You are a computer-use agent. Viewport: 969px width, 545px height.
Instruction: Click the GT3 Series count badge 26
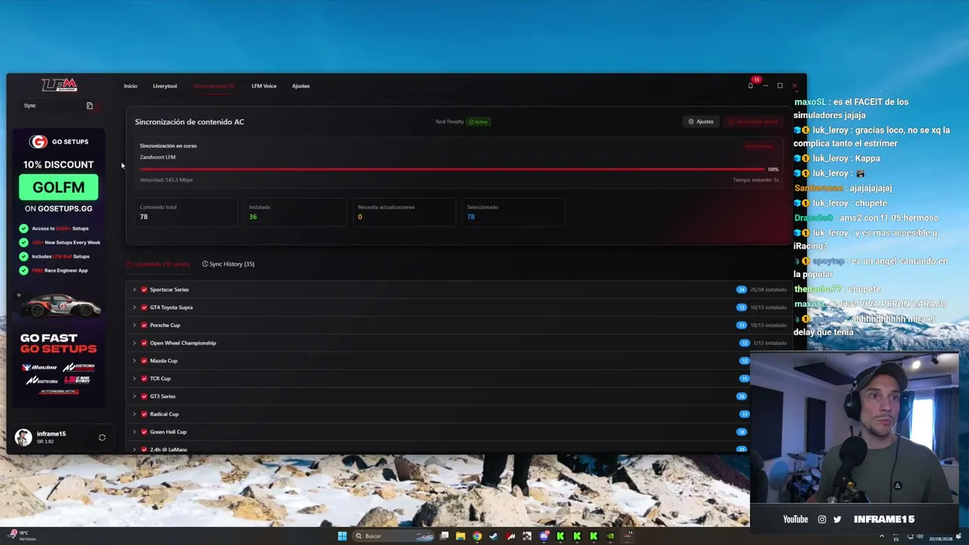pos(741,397)
